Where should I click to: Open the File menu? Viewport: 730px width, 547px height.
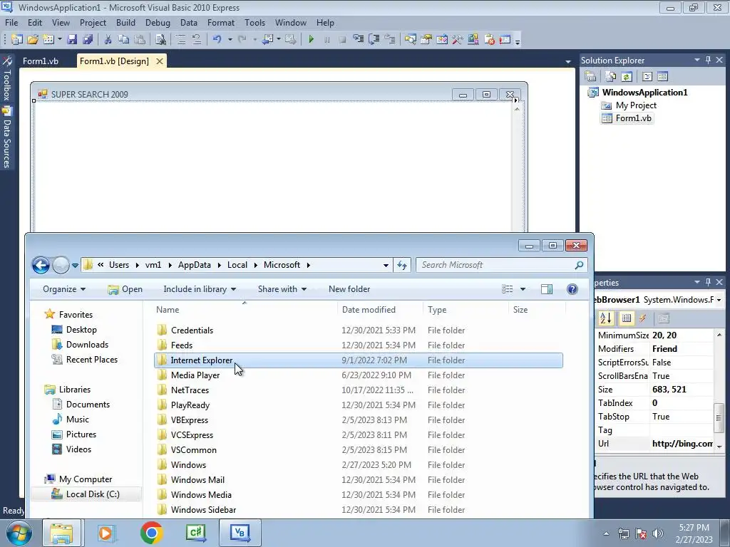coord(11,22)
